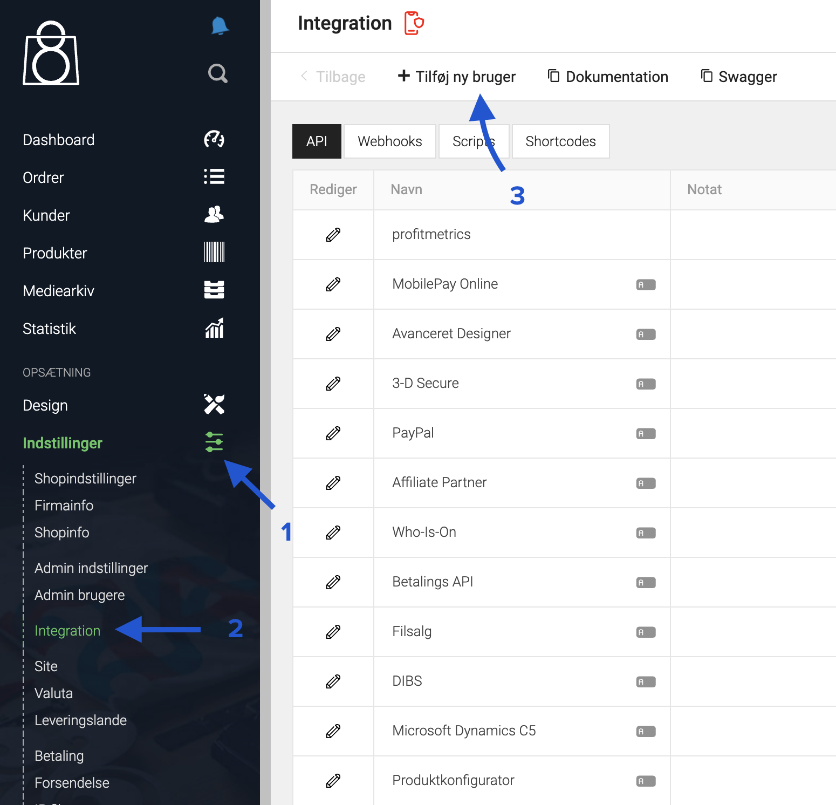Image resolution: width=836 pixels, height=805 pixels.
Task: Edit the Avanceret Designer row pencil
Action: coord(333,334)
